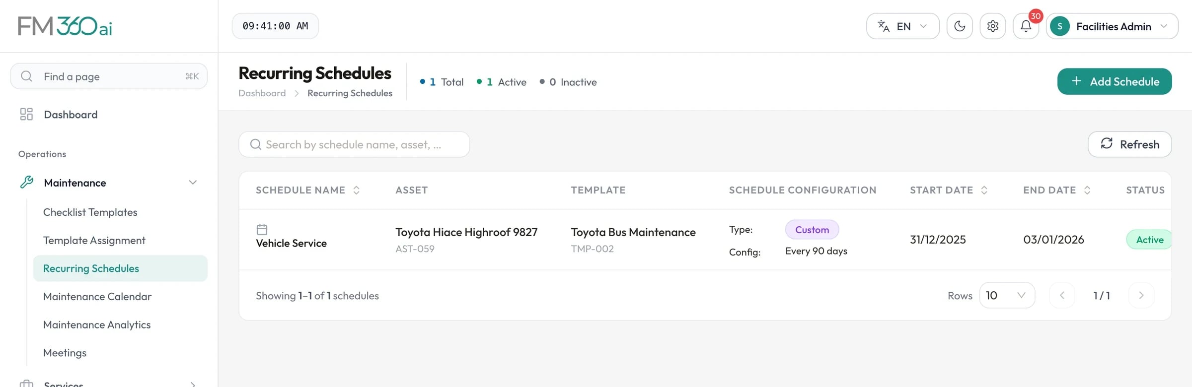Click the Find a page search field

(x=109, y=76)
